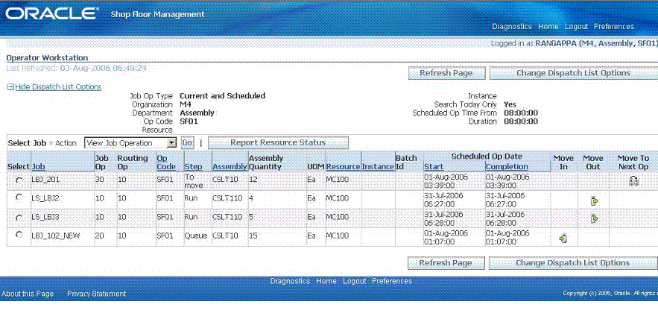Screen dimensions: 658x322
Task: Click the Oracle logo
Action: 51,14
